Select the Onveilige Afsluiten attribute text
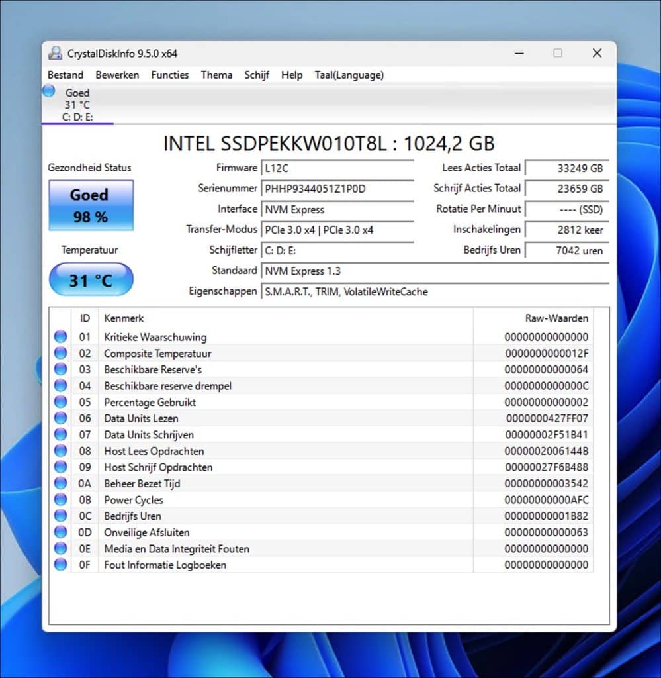The height and width of the screenshot is (678, 661). pos(146,532)
